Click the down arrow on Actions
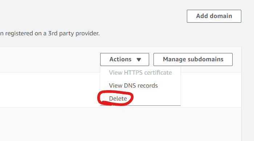The width and height of the screenshot is (254, 141). [x=139, y=60]
